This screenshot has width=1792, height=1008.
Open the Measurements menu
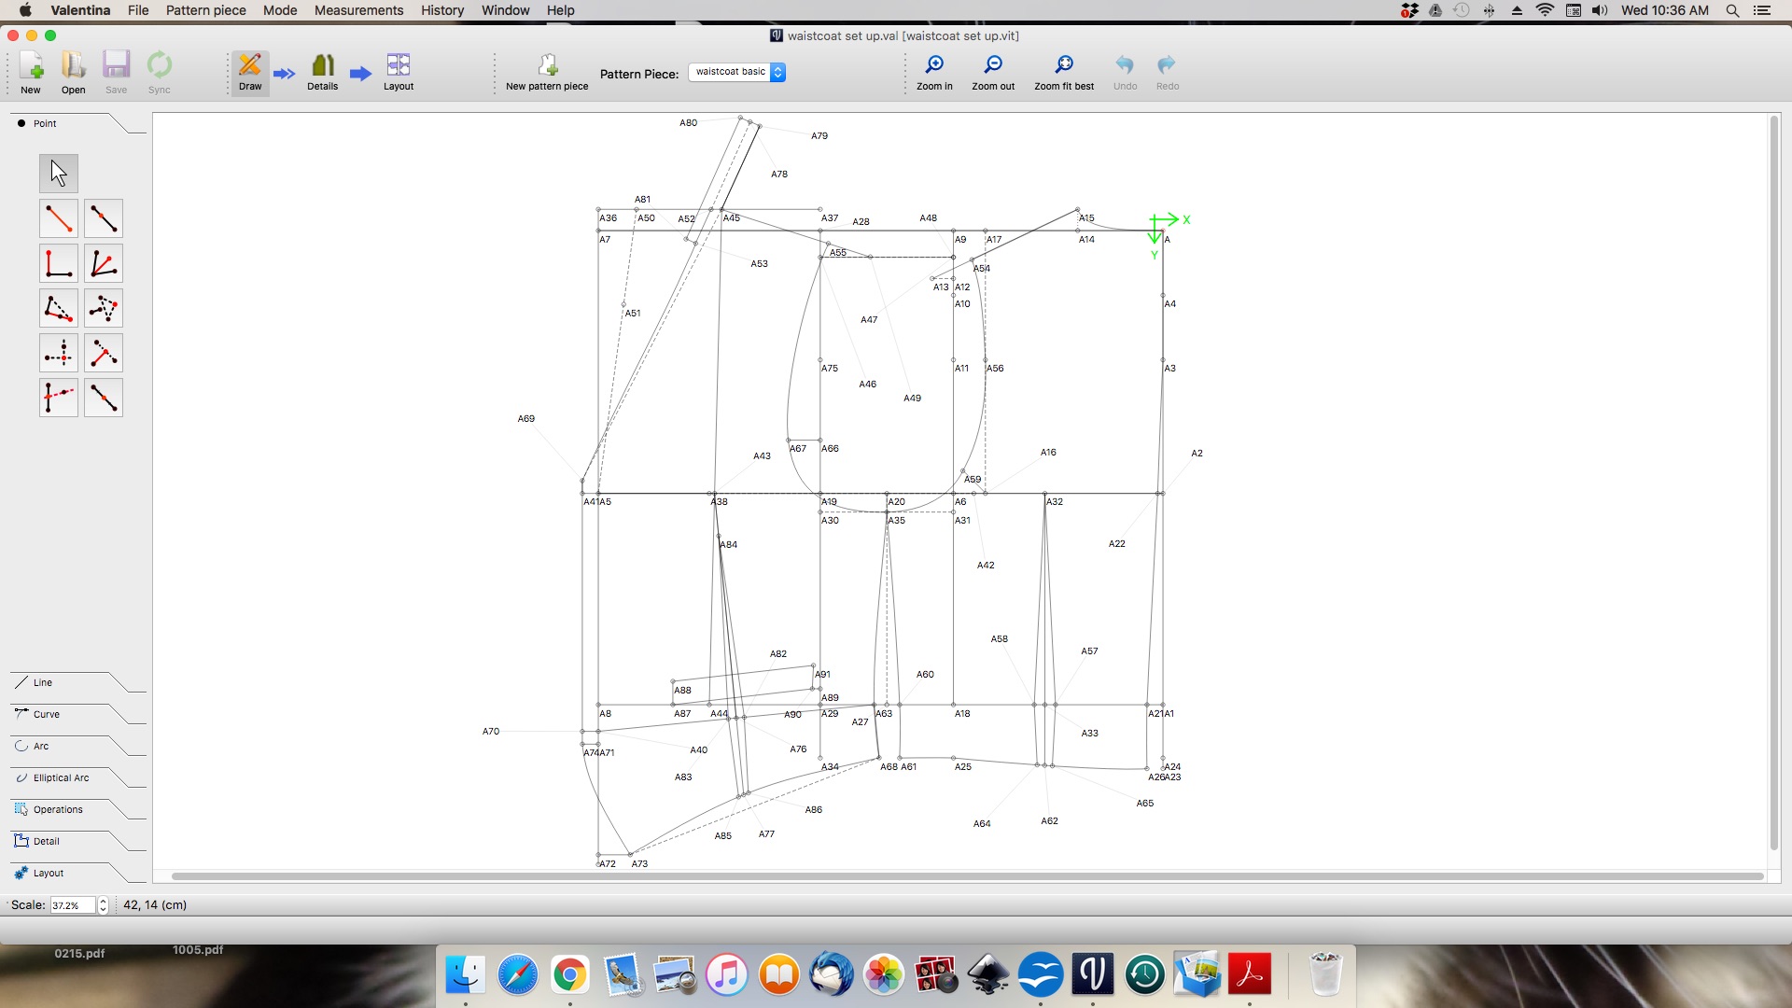click(x=358, y=10)
